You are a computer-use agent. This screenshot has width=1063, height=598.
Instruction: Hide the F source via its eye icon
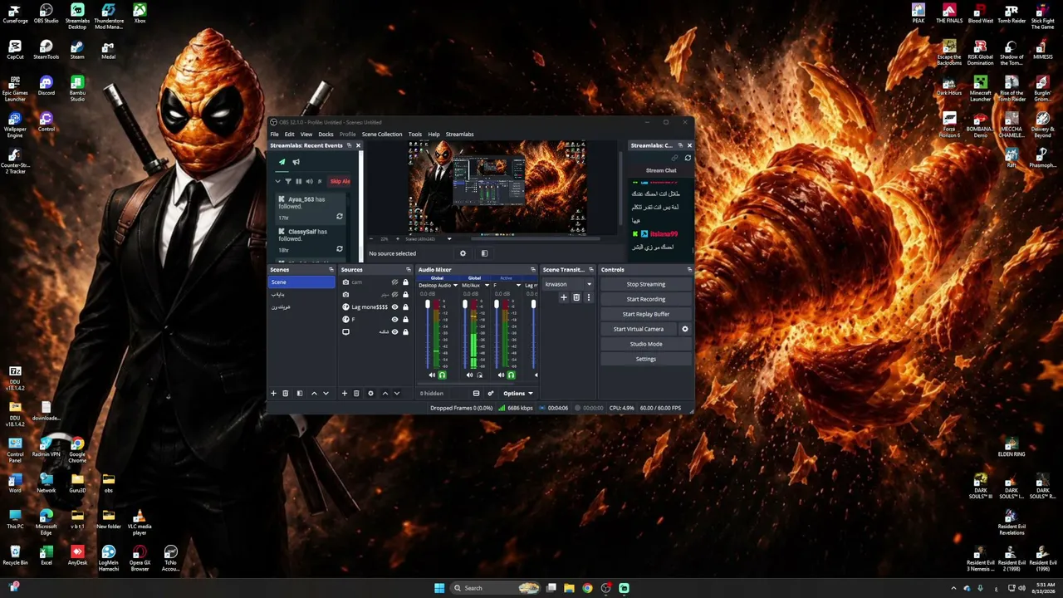(x=394, y=320)
